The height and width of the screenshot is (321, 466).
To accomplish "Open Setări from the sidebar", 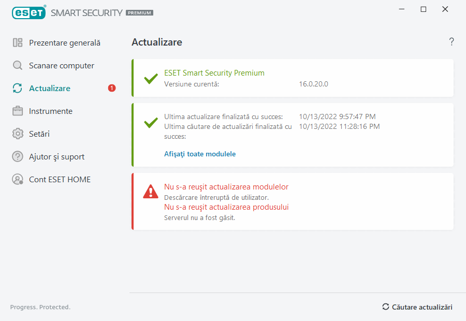I will click(39, 134).
